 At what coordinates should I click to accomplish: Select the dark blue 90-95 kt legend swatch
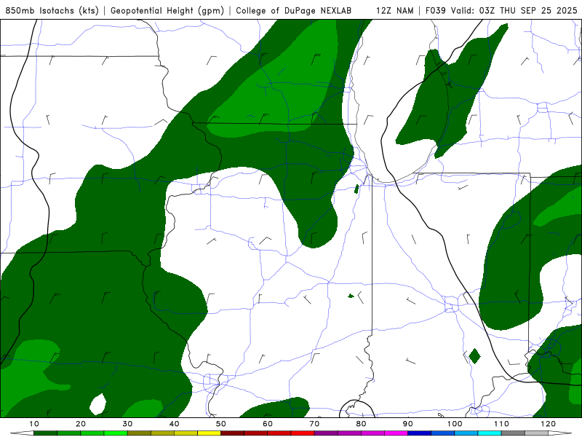pyautogui.click(x=420, y=433)
